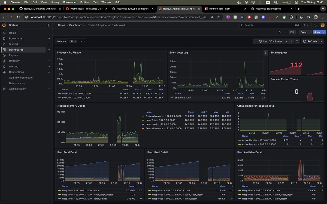Click the Alerting bell icon
Image resolution: width=327 pixels, height=204 pixels.
point(4,66)
